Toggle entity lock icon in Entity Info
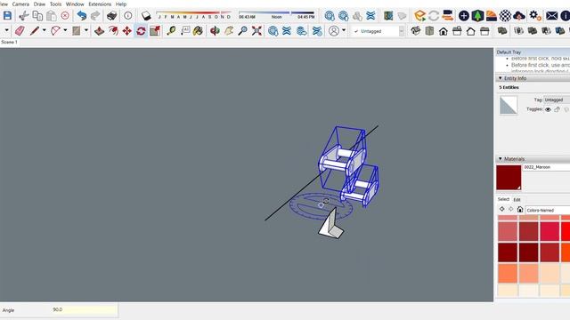The image size is (570, 320). click(x=557, y=109)
